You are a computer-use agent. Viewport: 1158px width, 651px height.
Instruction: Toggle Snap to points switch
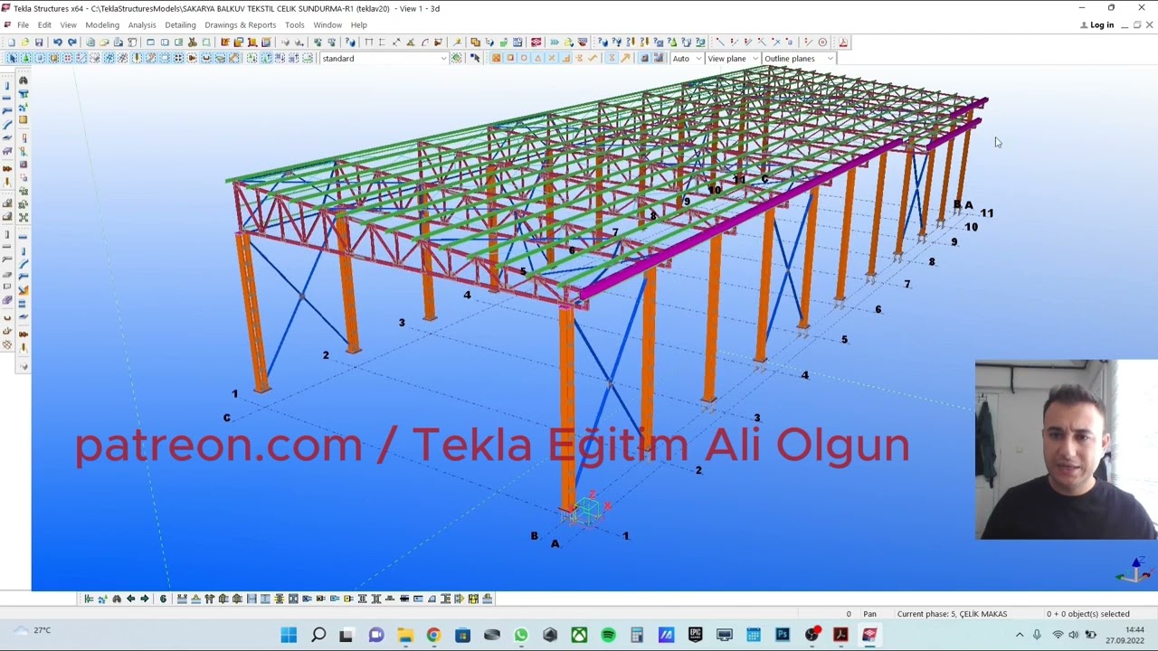(495, 58)
